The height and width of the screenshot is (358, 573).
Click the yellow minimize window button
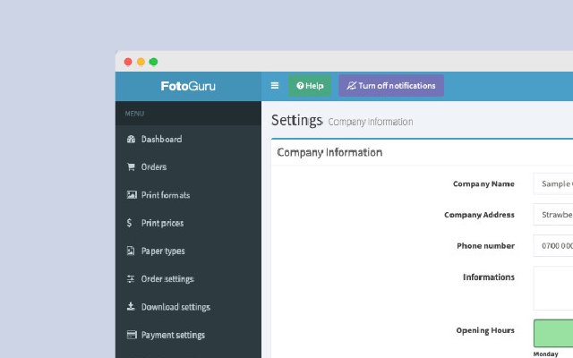coord(141,62)
